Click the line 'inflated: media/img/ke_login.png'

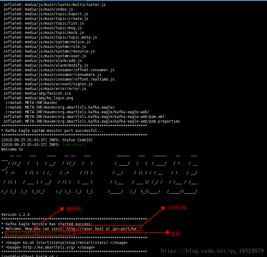coord(38,98)
